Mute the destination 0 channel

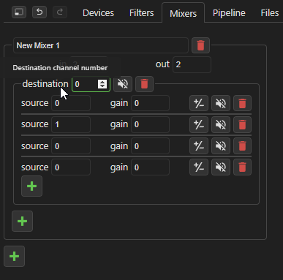point(123,84)
